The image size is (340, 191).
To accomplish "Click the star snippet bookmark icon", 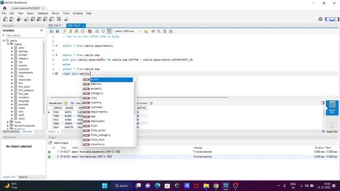I will (146, 31).
